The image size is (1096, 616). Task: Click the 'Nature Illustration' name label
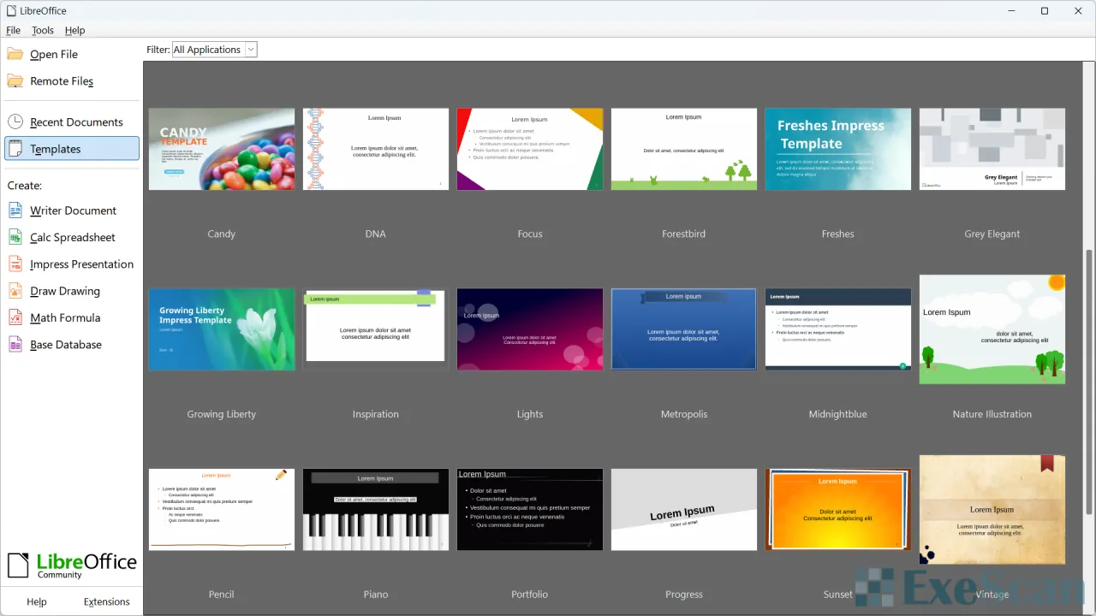coord(992,414)
